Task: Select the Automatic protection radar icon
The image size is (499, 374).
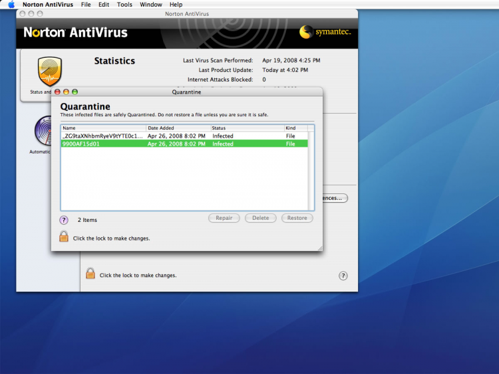Action: (43, 131)
